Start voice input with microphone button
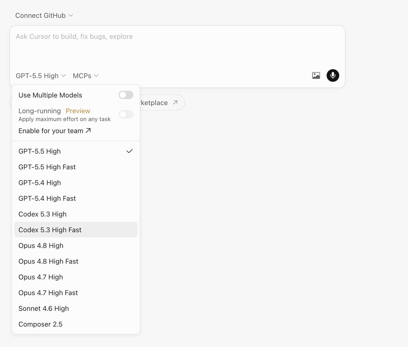 tap(333, 75)
